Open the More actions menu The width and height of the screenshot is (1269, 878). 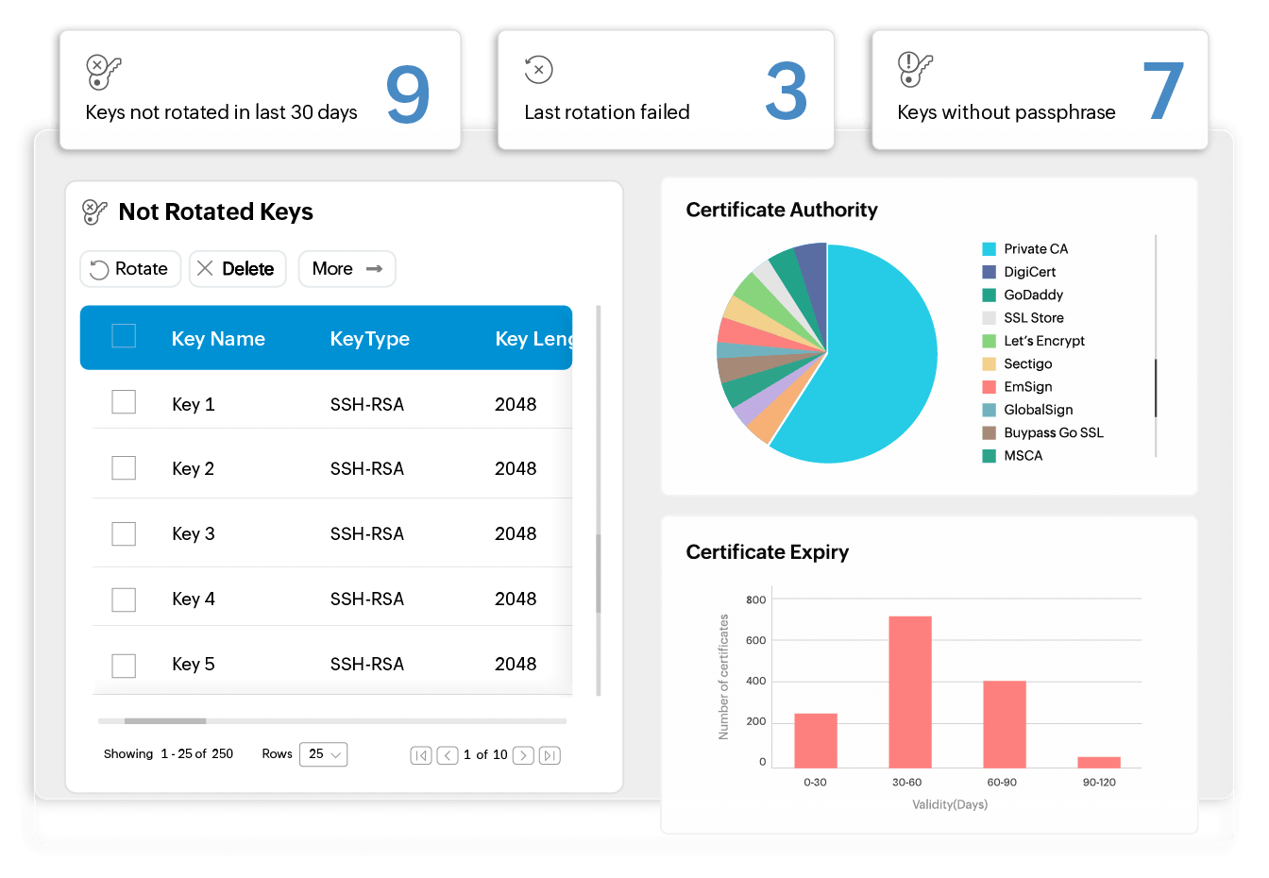[347, 269]
